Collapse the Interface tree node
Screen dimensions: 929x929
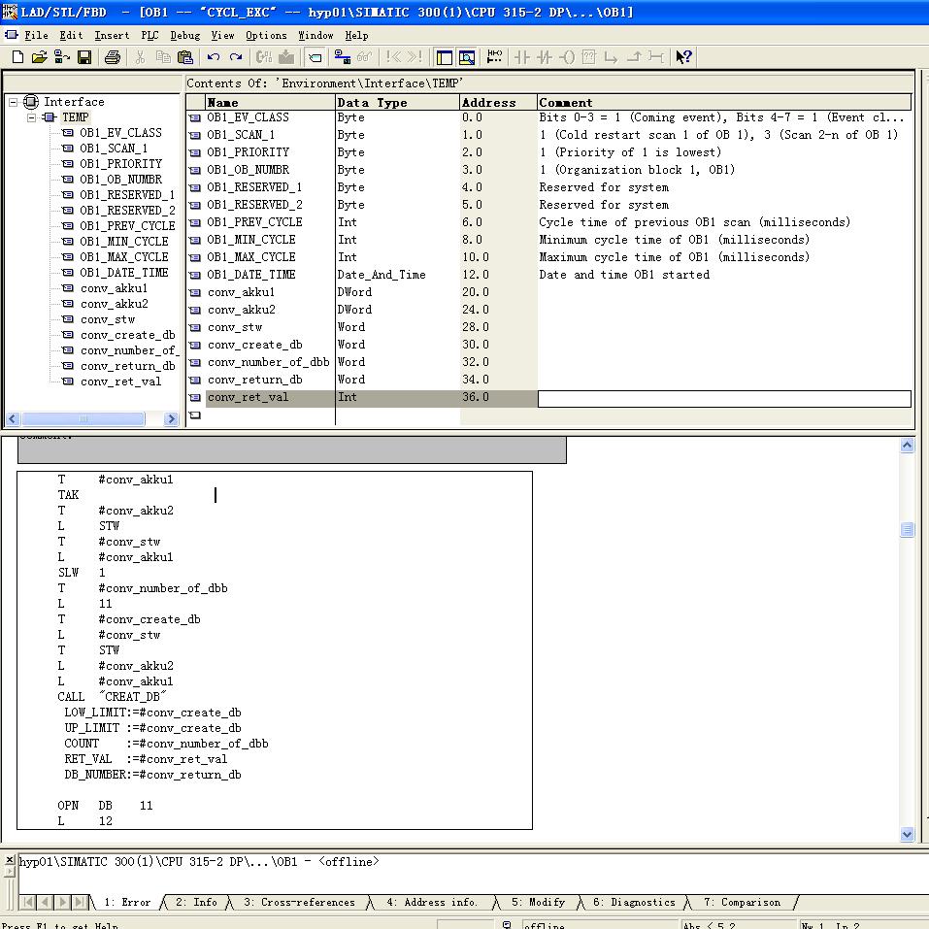click(14, 102)
